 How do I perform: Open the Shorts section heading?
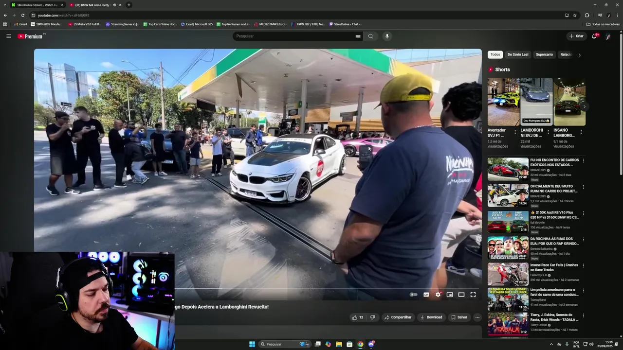(x=502, y=70)
